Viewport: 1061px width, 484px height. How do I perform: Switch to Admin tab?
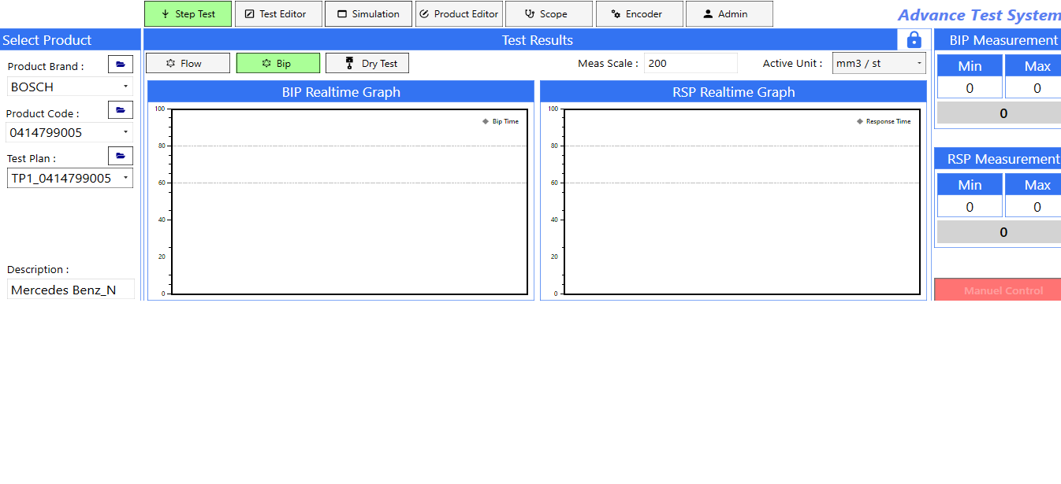(x=728, y=14)
